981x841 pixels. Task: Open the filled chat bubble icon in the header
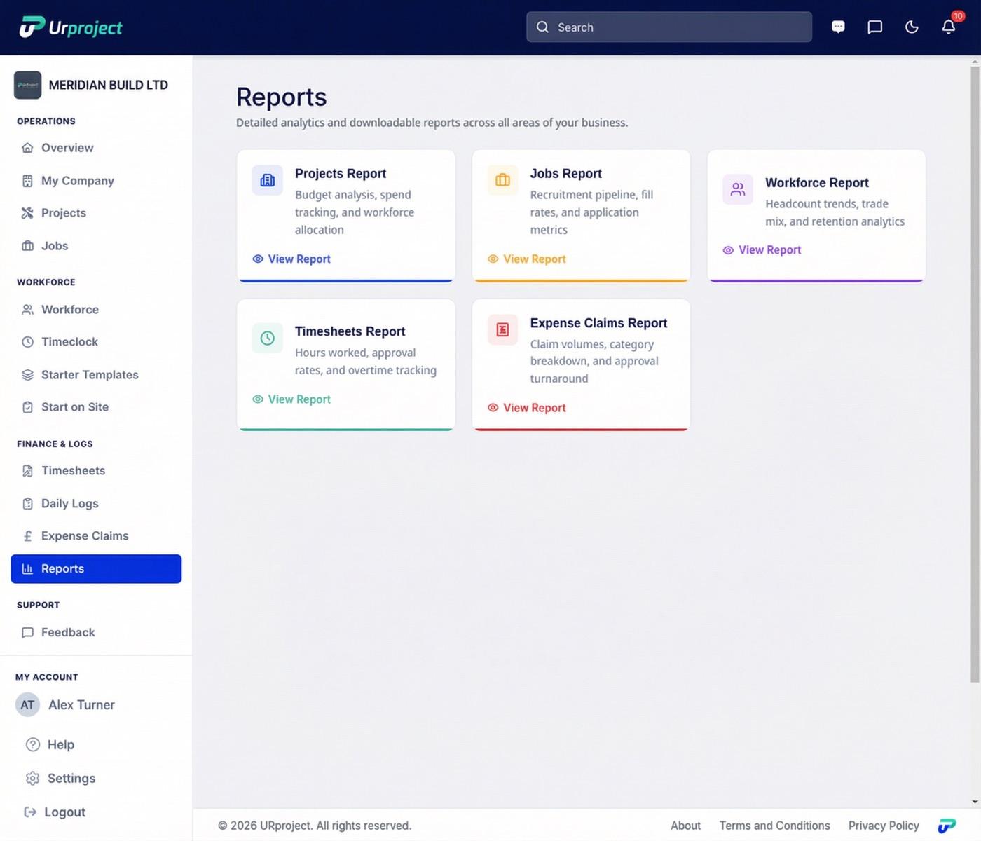coord(838,27)
